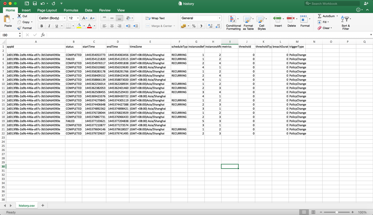Click the Conditional Formatting icon
Screen dimensions: 373x215
click(232, 19)
